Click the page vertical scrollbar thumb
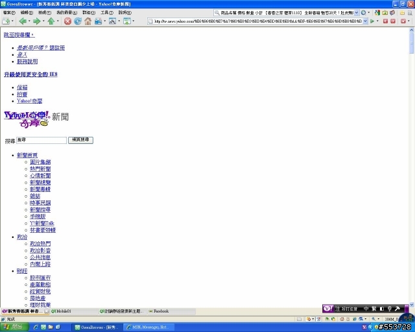 (x=412, y=43)
